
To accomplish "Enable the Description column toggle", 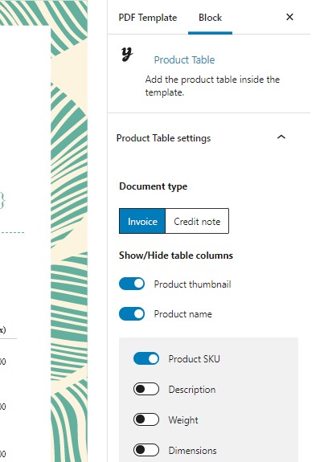I will (x=146, y=389).
